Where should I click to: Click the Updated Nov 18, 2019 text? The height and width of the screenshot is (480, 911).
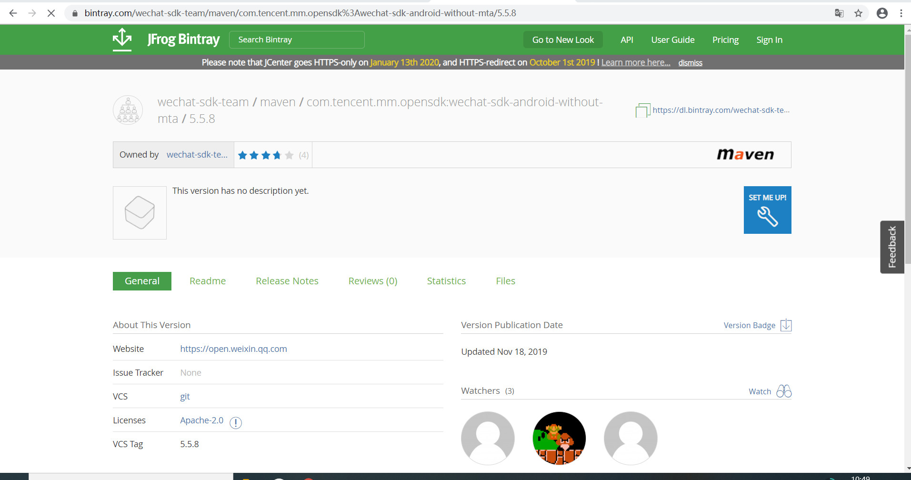(x=504, y=351)
